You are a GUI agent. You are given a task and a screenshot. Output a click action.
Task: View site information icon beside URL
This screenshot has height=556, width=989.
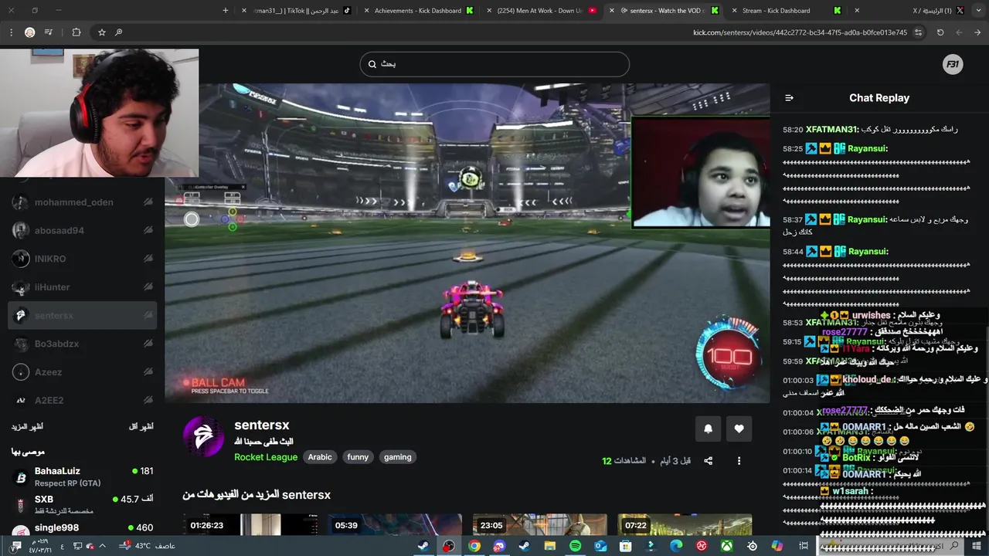coord(918,32)
